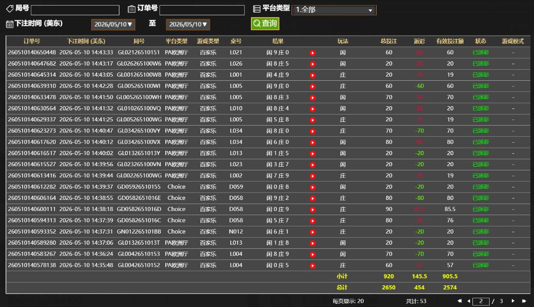The width and height of the screenshot is (534, 307).
Task: Click the 状态 column header
Action: [x=480, y=41]
